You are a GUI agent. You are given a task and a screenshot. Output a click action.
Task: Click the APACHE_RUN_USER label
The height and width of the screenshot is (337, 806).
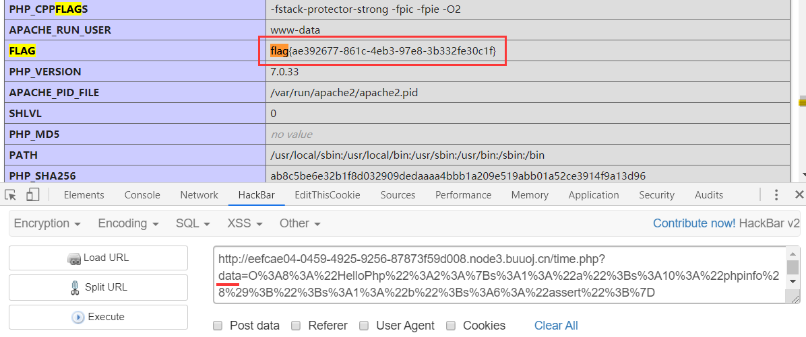pos(60,30)
